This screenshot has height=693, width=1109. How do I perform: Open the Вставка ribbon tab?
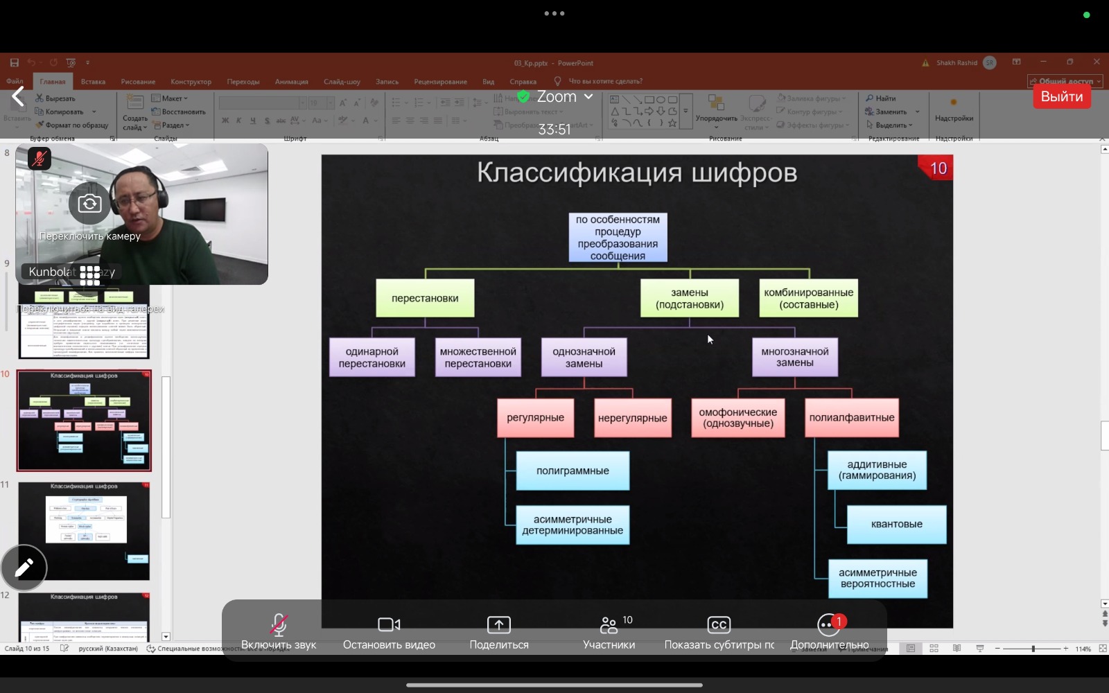point(93,82)
